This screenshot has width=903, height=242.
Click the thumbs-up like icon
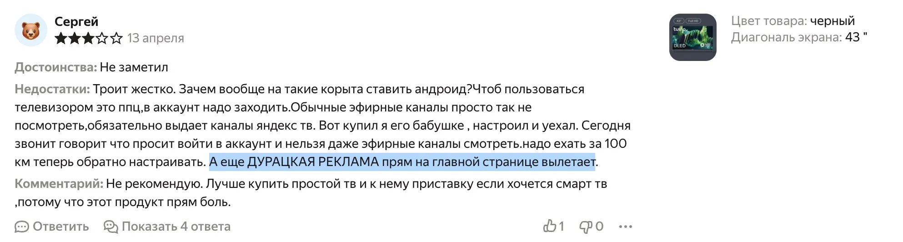point(550,226)
